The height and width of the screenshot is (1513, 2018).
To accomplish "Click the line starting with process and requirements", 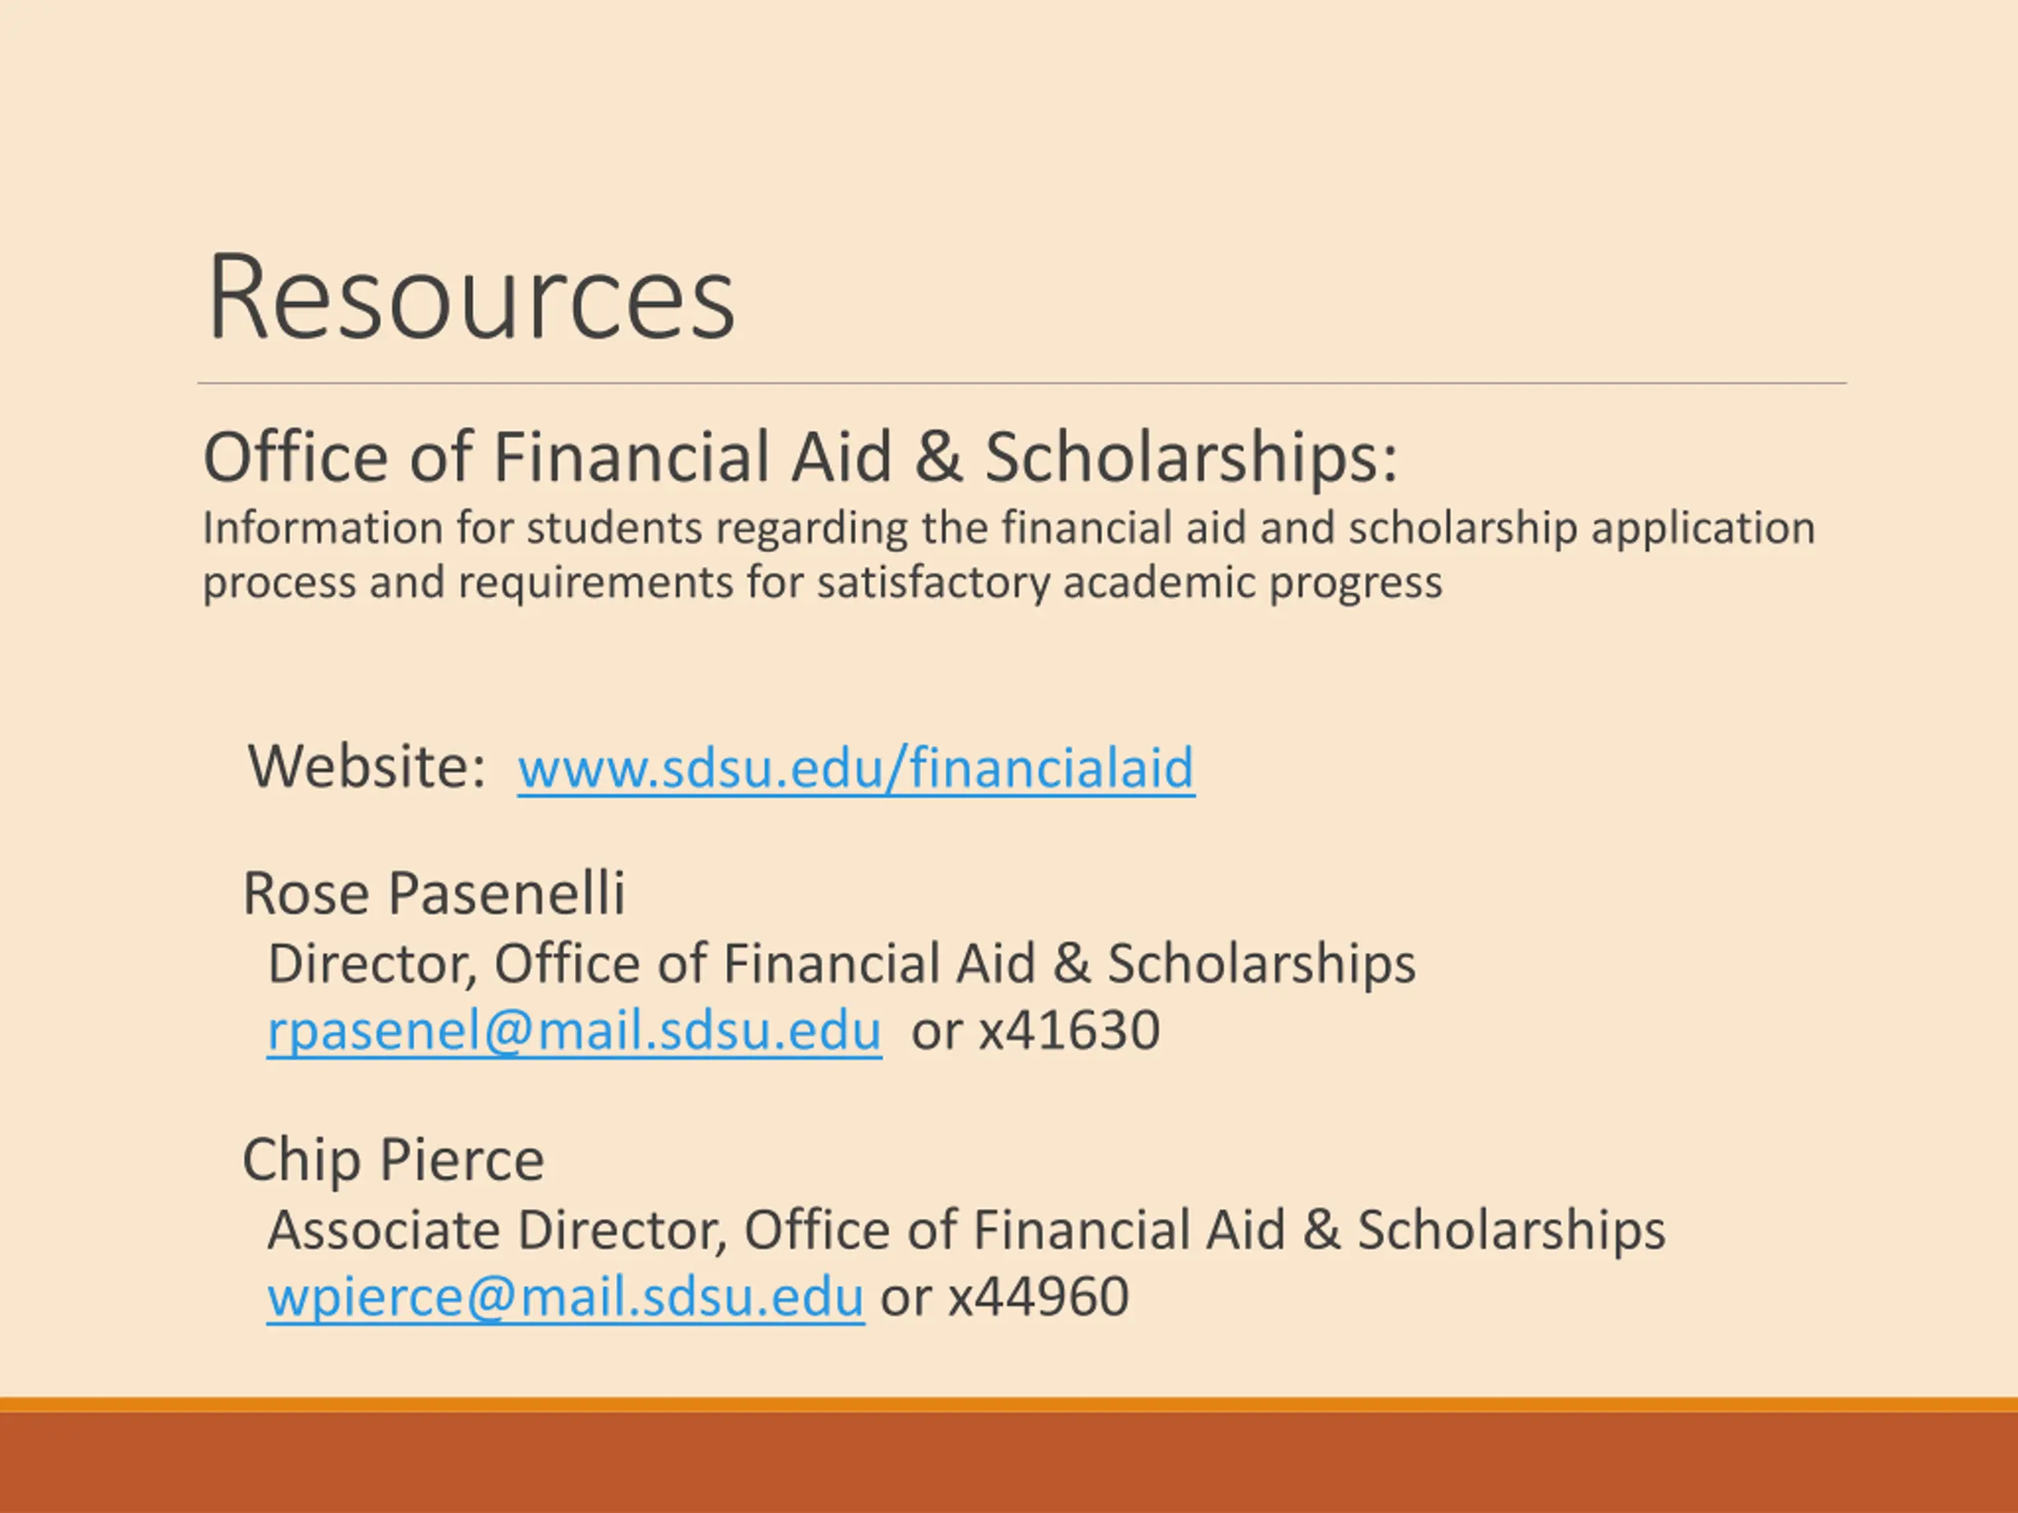I will tap(822, 582).
